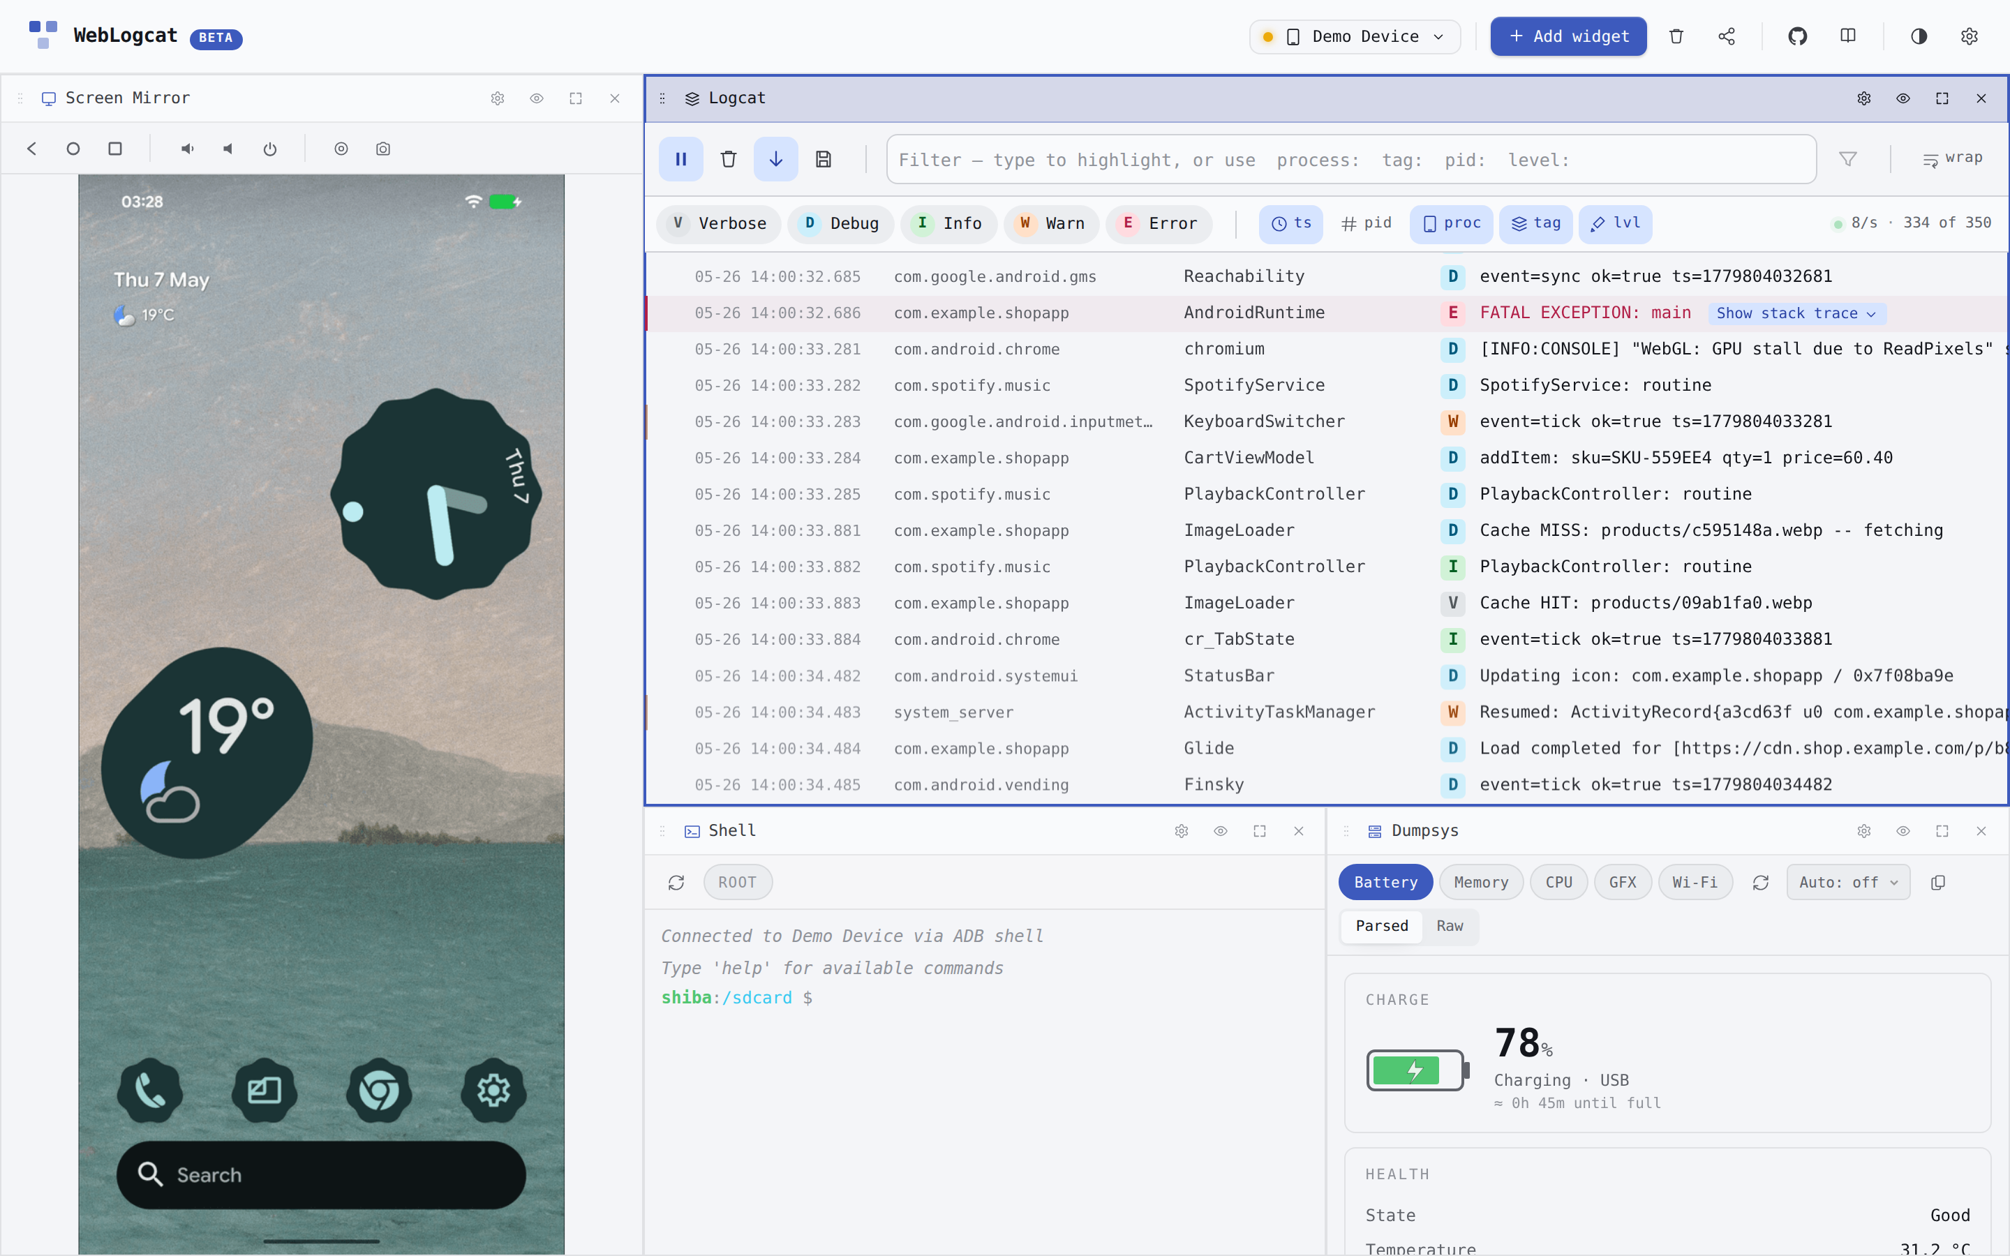This screenshot has width=2010, height=1256.
Task: Toggle the ts timestamp column
Action: [x=1290, y=223]
